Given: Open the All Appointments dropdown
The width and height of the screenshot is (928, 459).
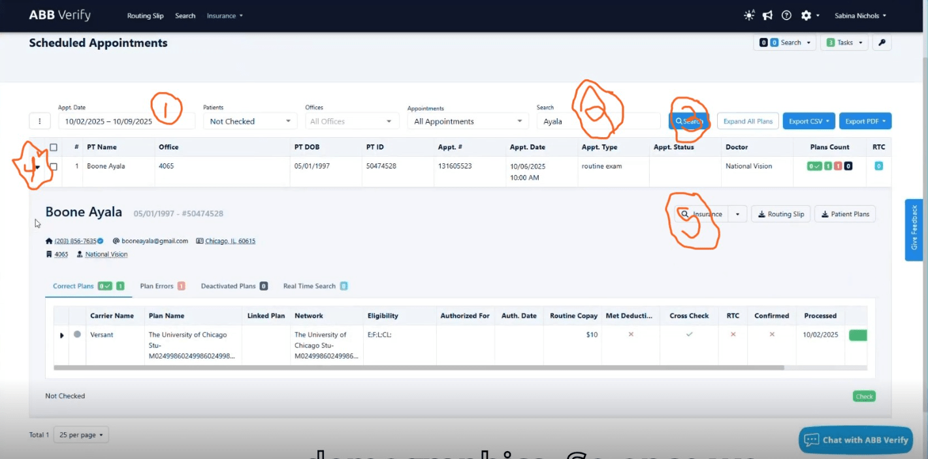Looking at the screenshot, I should [x=468, y=121].
